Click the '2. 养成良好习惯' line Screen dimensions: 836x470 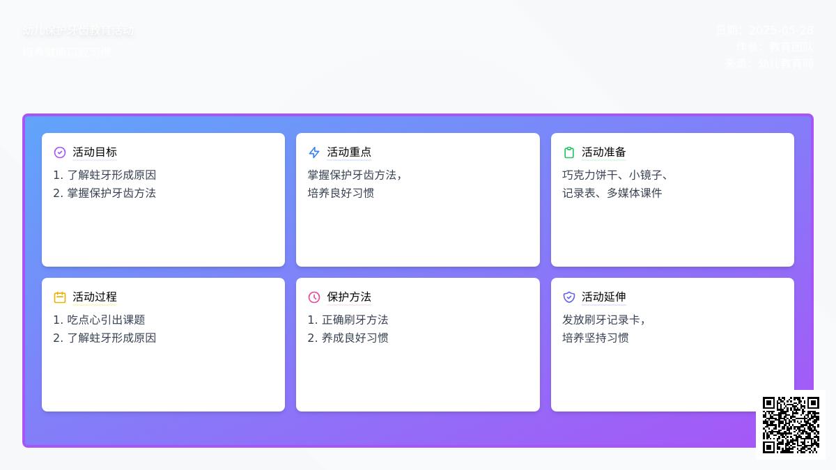coord(348,338)
